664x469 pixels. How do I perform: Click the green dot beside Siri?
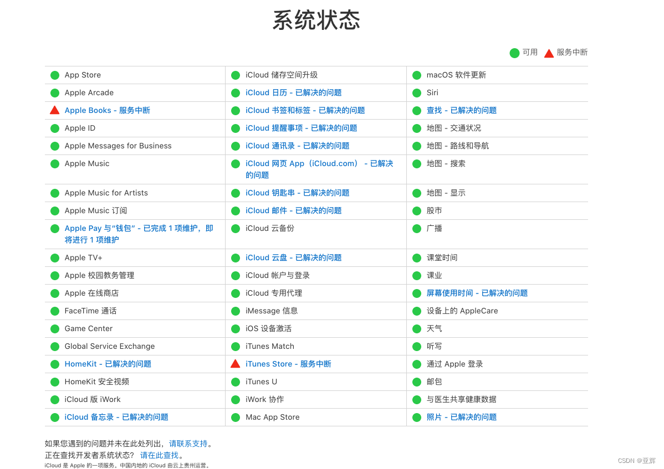[x=417, y=93]
